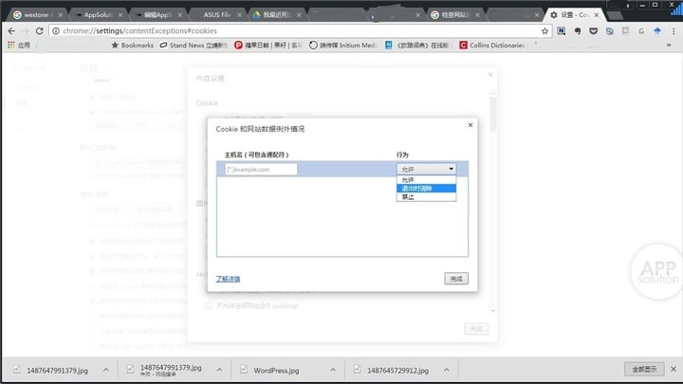This screenshot has width=683, height=384.
Task: Open the 行为 behavior dropdown showing 允许
Action: [426, 169]
